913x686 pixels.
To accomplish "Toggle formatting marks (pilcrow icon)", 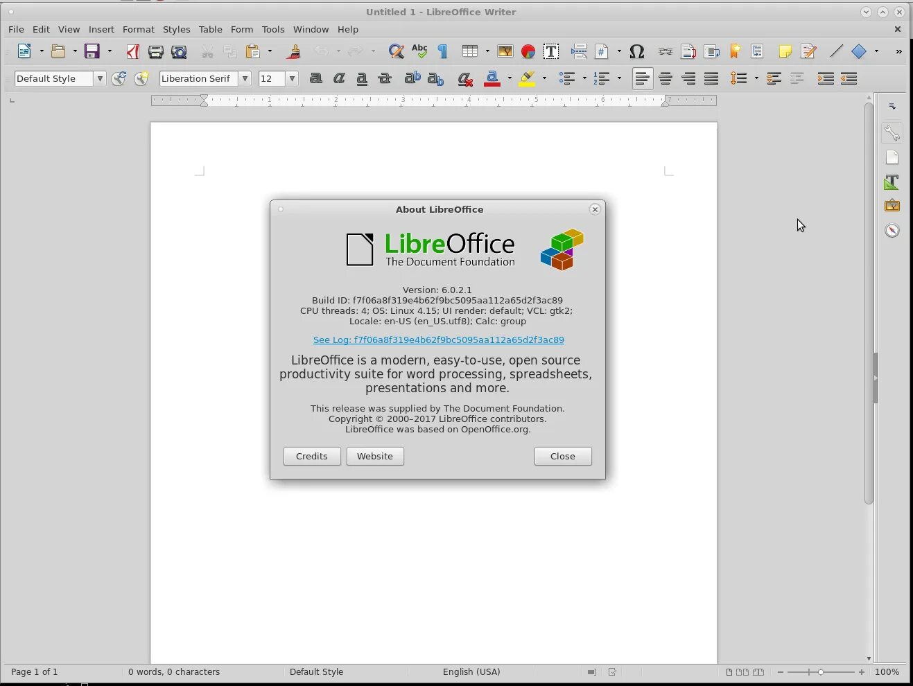I will (442, 51).
